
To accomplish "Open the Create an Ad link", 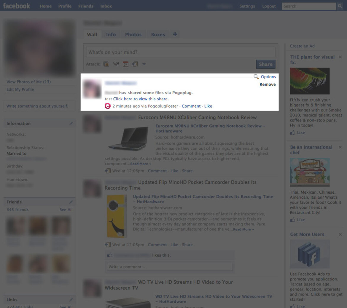I will click(302, 46).
